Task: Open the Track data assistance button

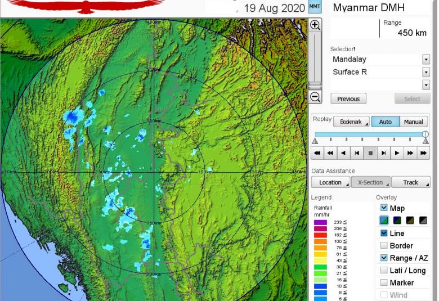Action: pyautogui.click(x=410, y=182)
